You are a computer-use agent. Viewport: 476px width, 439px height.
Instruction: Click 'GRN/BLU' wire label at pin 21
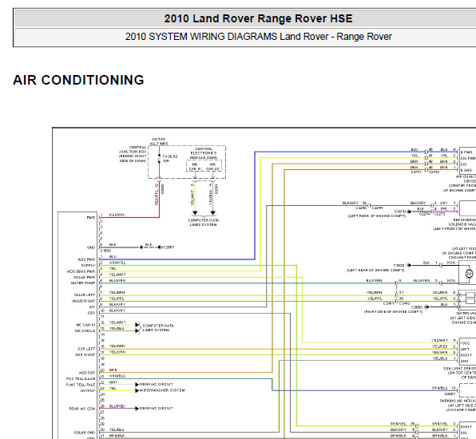pyautogui.click(x=117, y=376)
